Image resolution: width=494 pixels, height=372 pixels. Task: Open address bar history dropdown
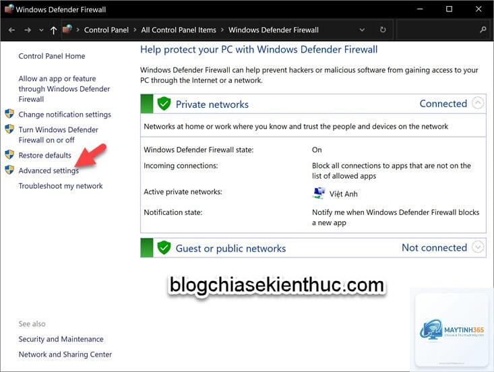point(362,30)
